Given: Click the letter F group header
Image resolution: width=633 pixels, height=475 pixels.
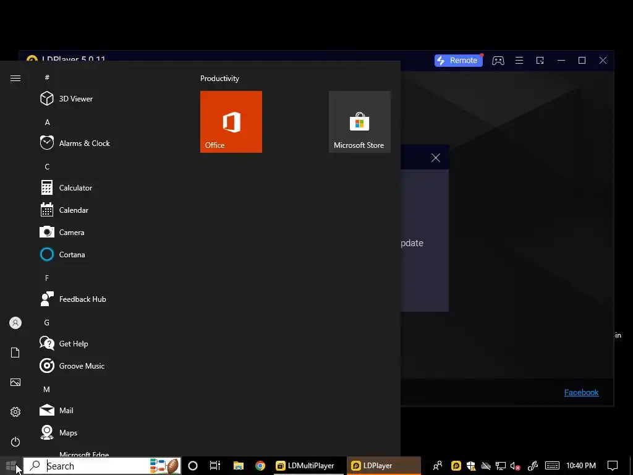Looking at the screenshot, I should tap(47, 278).
